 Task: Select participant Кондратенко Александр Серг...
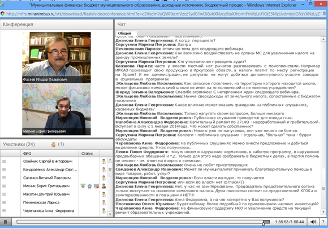50,169
